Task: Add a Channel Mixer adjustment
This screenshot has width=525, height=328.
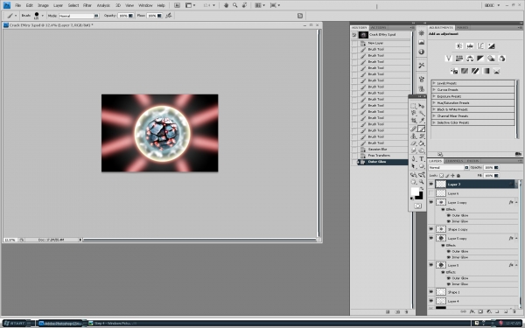Action: [x=501, y=59]
